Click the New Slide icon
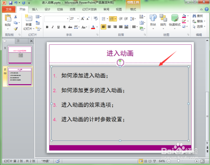This screenshot has width=210, height=165. 28,18
